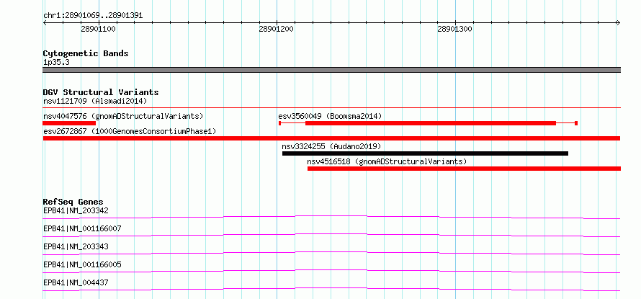Click the EPB41|NM_001166007 gene label
The image size is (641, 299).
tap(82, 228)
